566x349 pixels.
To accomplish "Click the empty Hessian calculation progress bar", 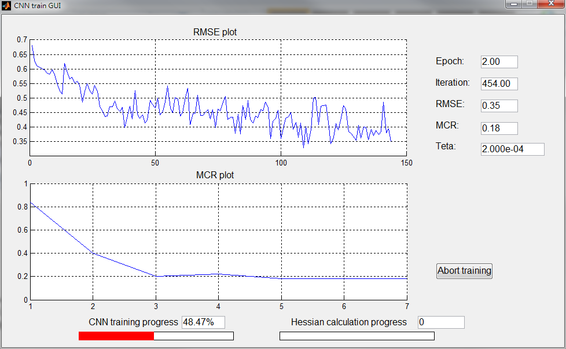I will 357,336.
